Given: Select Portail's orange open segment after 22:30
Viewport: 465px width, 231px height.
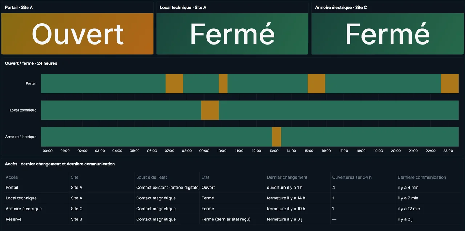Looking at the screenshot, I should pos(450,84).
